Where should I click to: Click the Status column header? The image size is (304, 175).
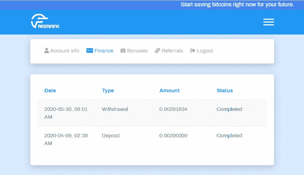click(225, 90)
